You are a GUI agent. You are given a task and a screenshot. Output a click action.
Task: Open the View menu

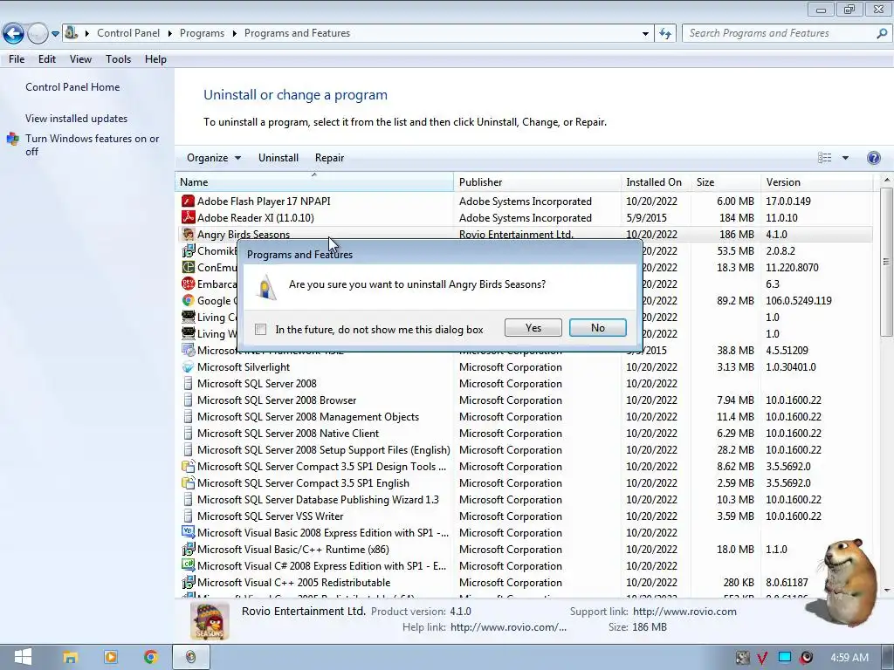80,59
